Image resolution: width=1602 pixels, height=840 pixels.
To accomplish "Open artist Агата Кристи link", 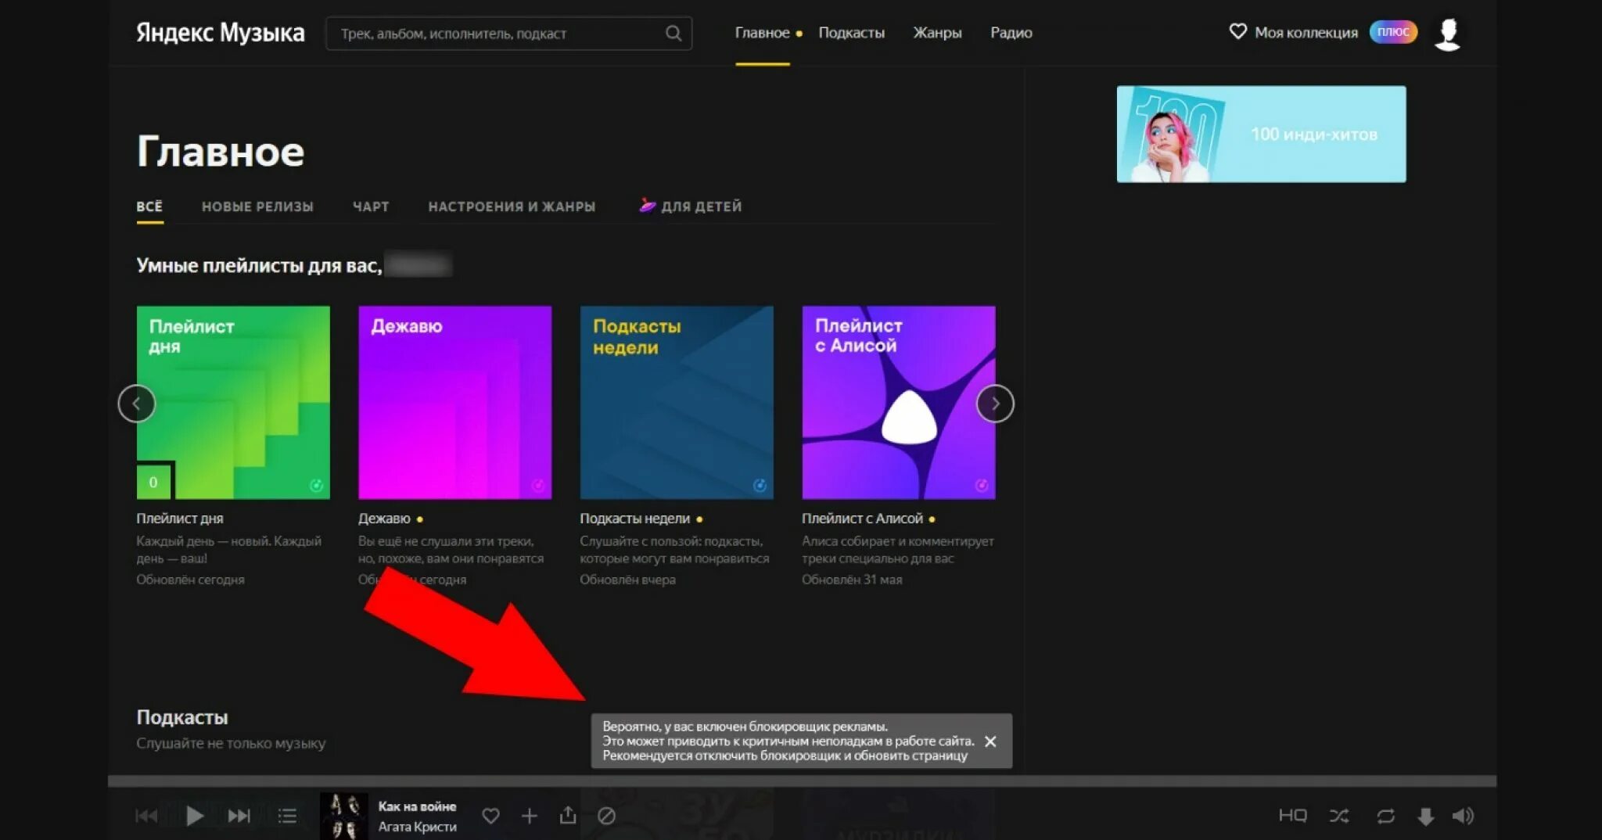I will click(x=417, y=826).
